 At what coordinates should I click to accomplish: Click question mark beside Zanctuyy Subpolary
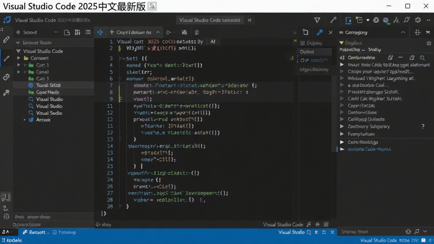423,126
